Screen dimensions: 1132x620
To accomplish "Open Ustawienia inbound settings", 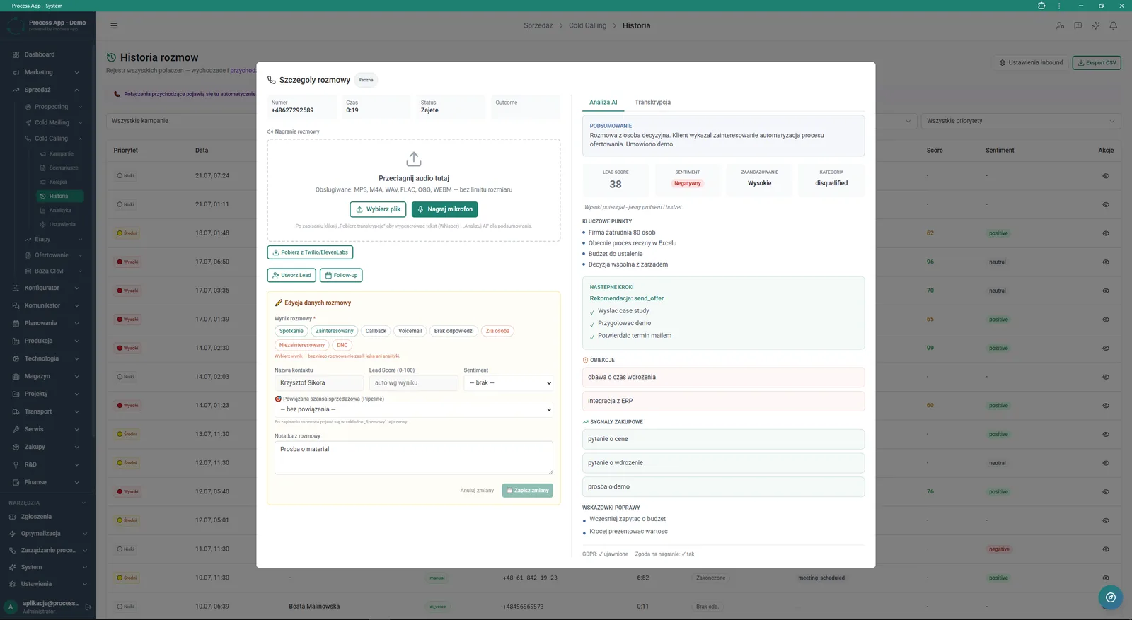I will pyautogui.click(x=1031, y=63).
